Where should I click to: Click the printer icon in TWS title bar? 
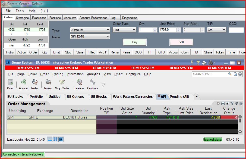204,63
